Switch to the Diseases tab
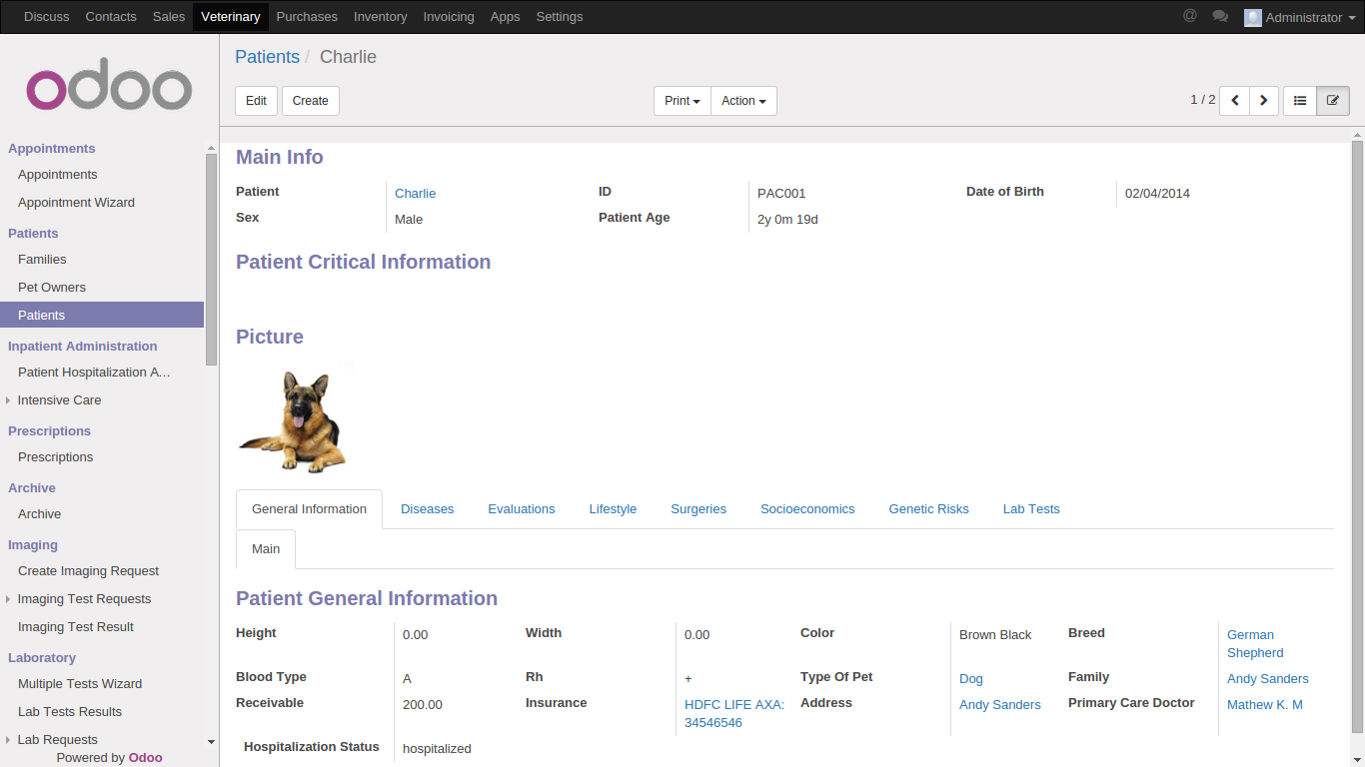1365x767 pixels. coord(427,509)
